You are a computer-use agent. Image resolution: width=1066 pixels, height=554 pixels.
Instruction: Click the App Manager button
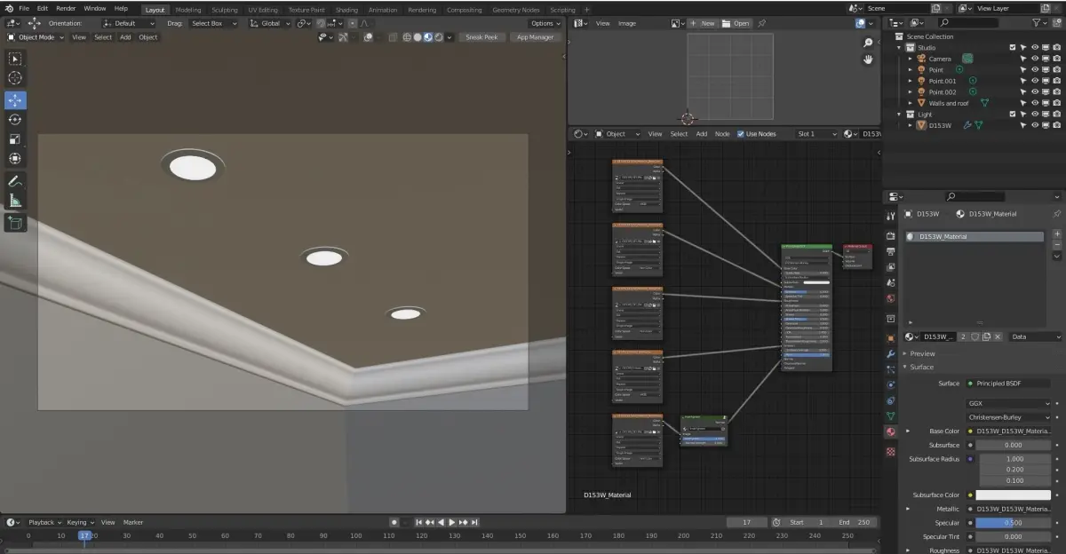point(536,37)
